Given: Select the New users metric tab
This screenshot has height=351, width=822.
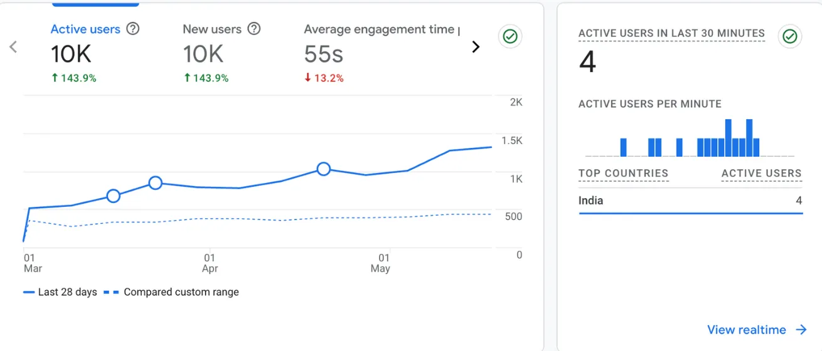Looking at the screenshot, I should point(211,29).
